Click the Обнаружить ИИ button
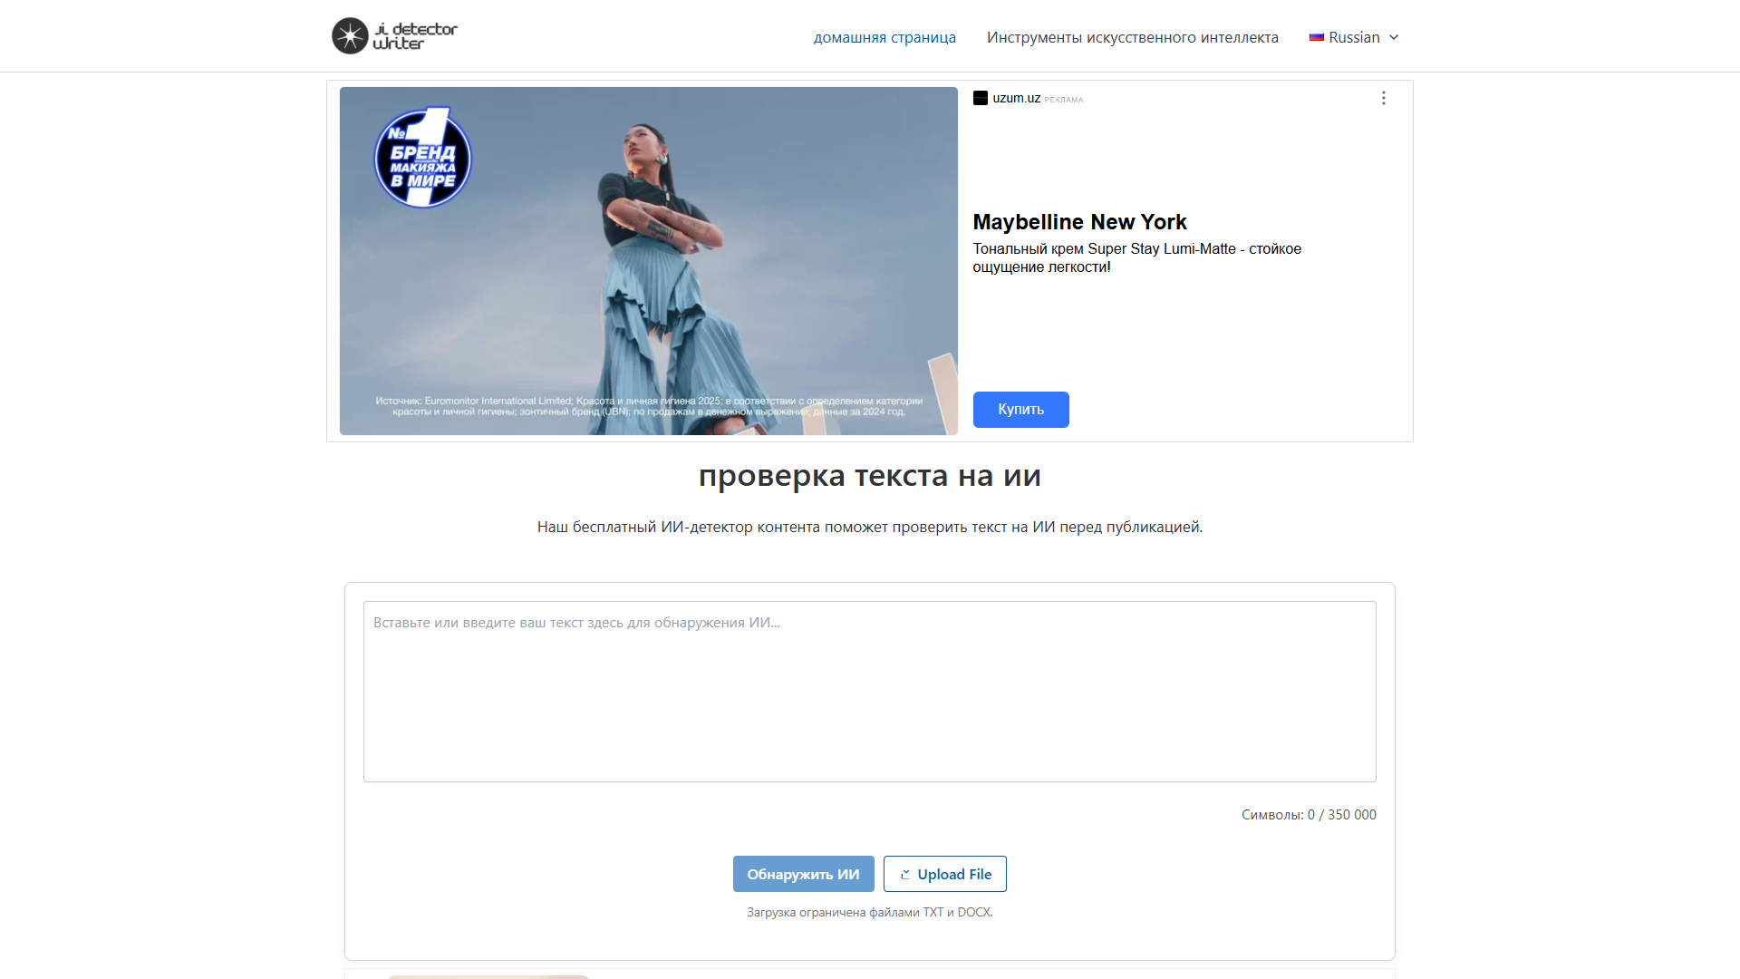 coord(804,874)
